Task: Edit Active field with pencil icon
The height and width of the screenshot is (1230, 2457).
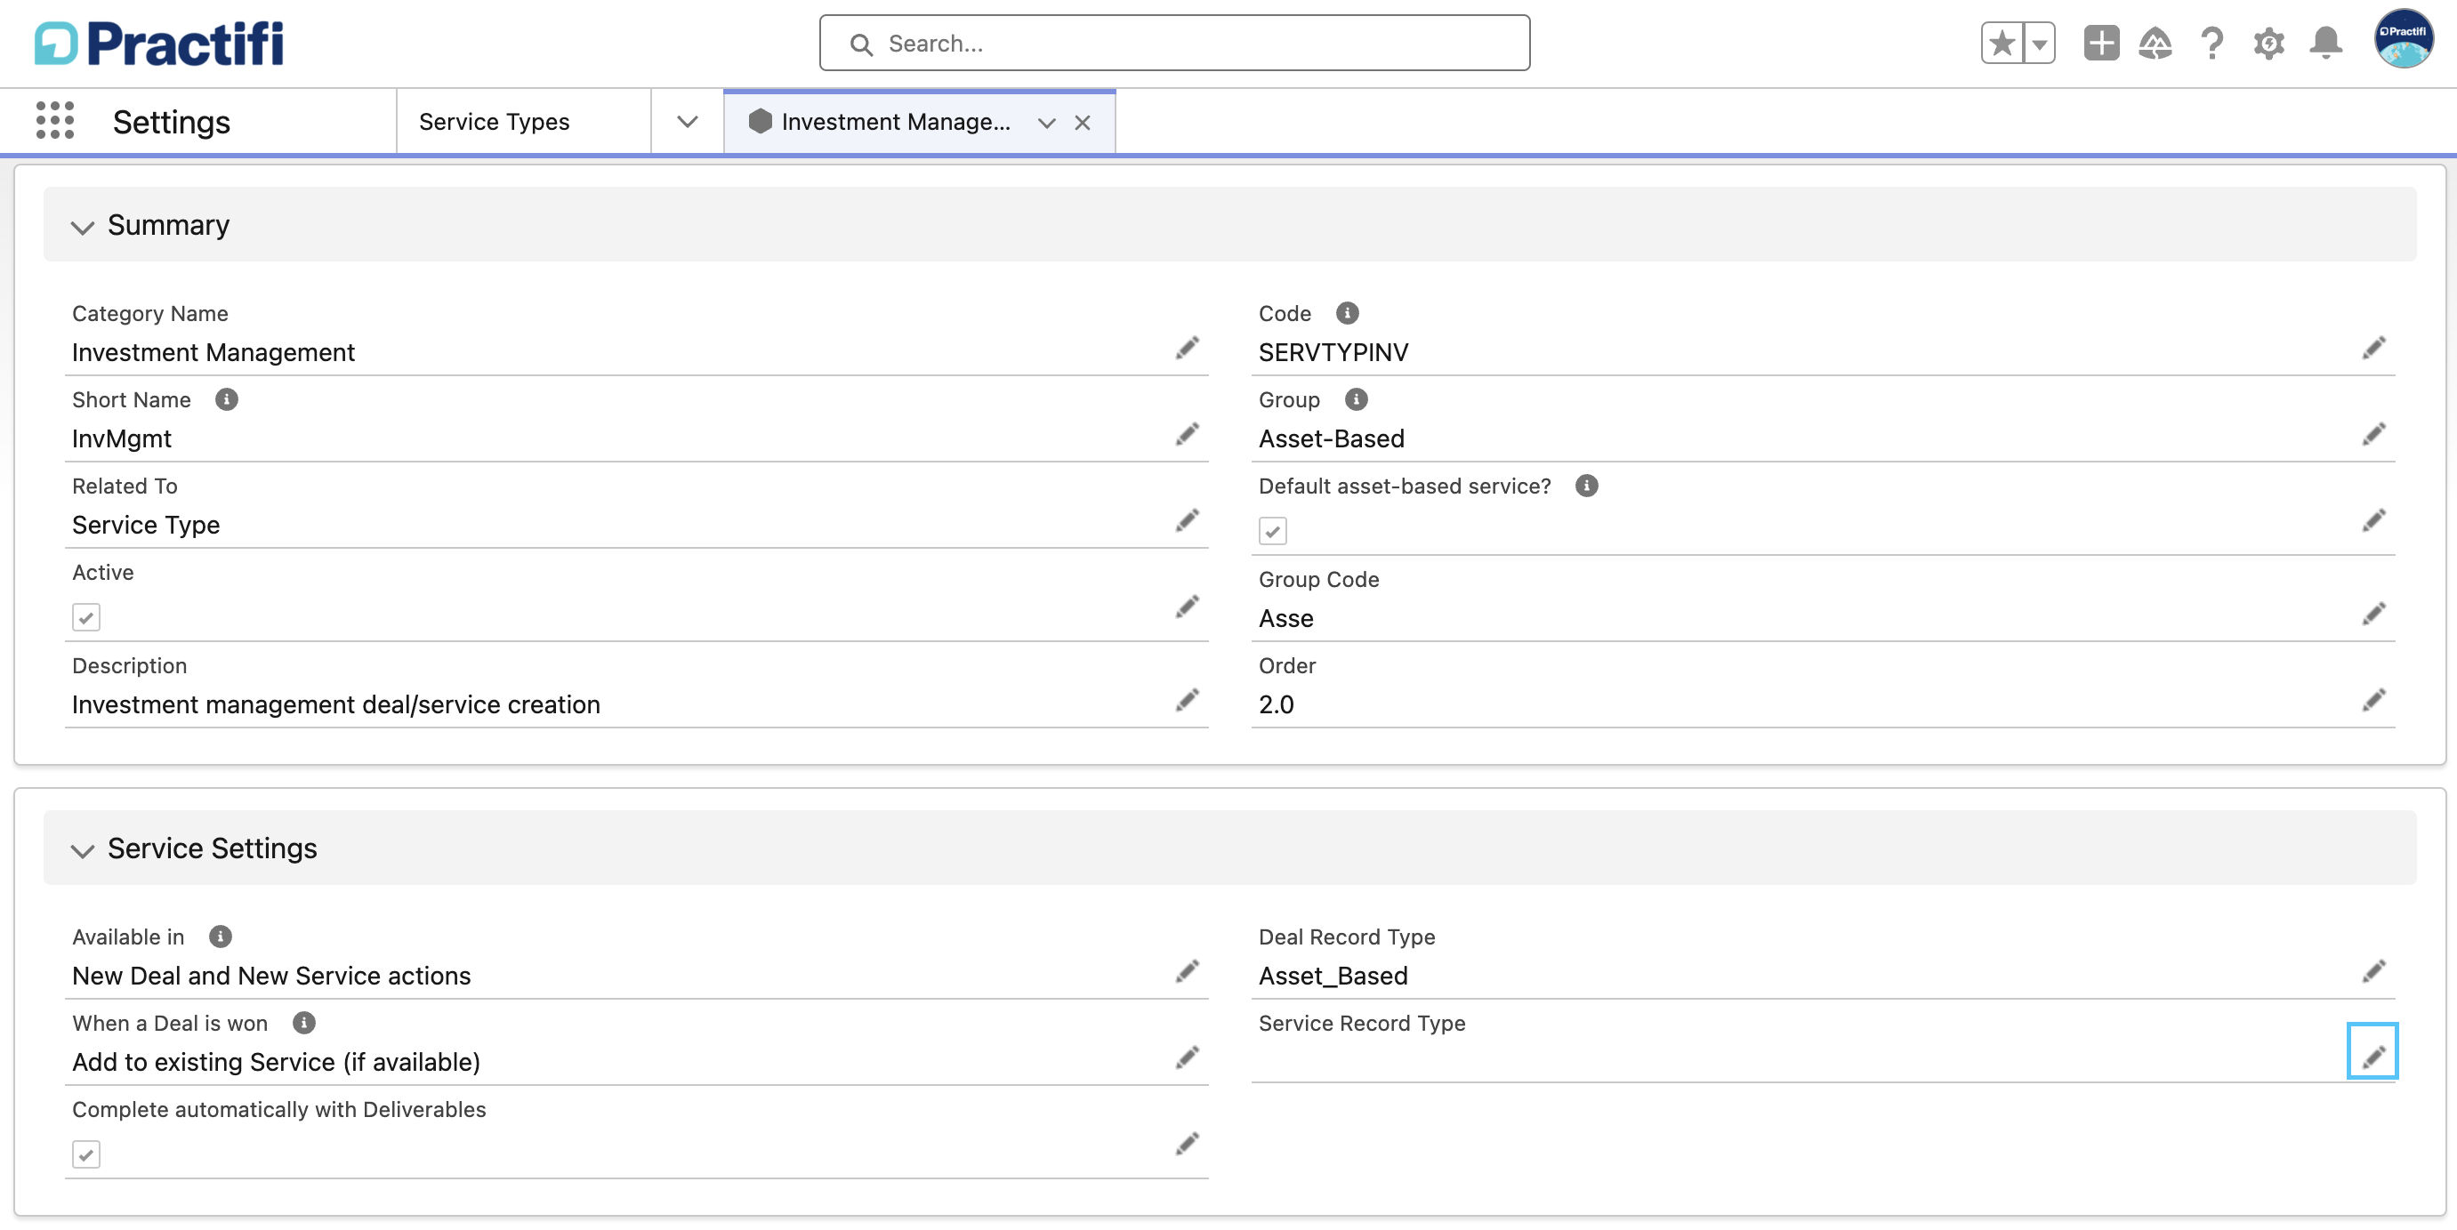Action: (1187, 607)
